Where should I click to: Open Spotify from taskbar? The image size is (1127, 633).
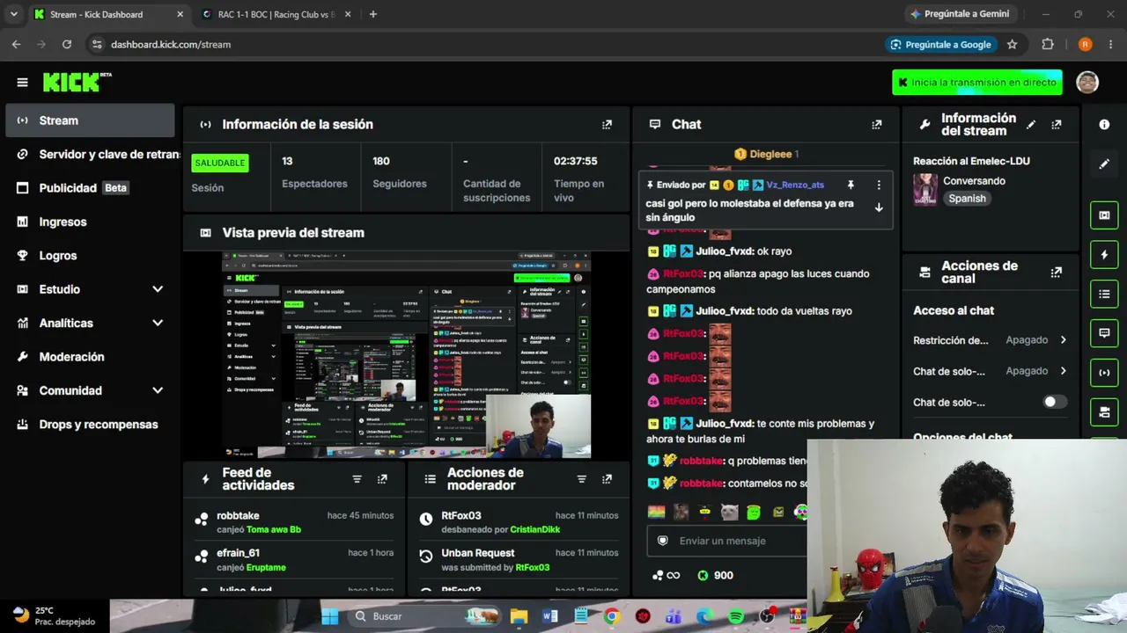(x=736, y=616)
